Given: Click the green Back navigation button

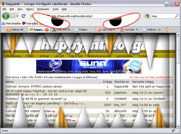Looking at the screenshot, I should (6, 16).
